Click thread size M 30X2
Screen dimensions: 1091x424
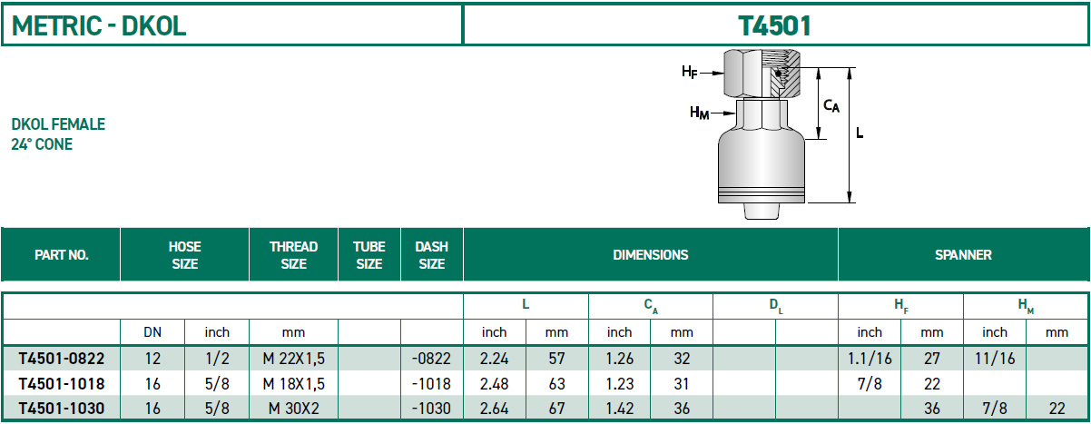coord(293,409)
